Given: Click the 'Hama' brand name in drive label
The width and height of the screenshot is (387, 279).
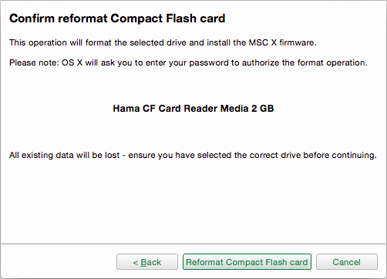Looking at the screenshot, I should coord(126,109).
